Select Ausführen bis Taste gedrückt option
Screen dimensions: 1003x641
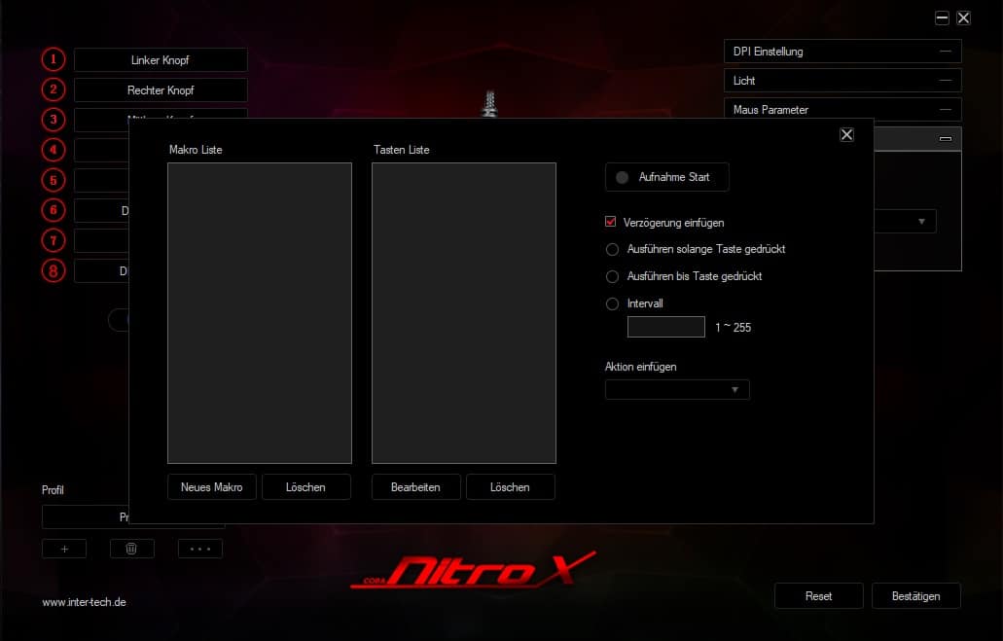(x=612, y=276)
